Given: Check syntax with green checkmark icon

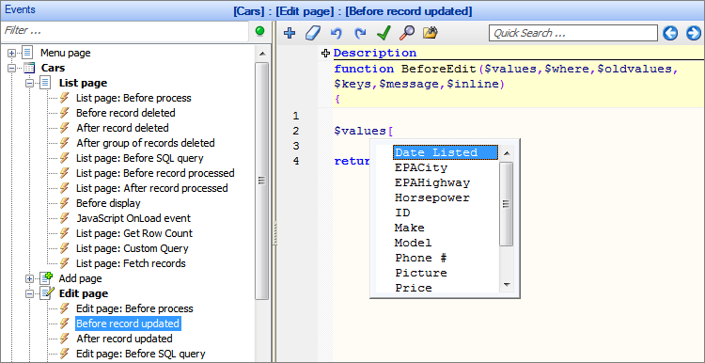Looking at the screenshot, I should click(384, 33).
